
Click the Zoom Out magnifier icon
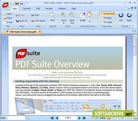72,15
